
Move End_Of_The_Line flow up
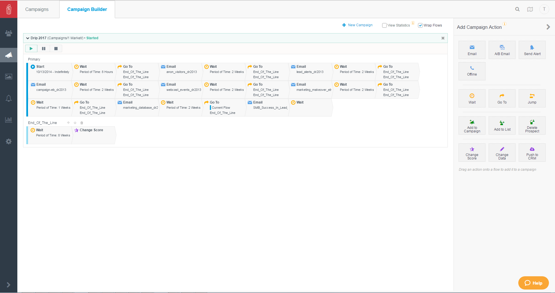(69, 123)
